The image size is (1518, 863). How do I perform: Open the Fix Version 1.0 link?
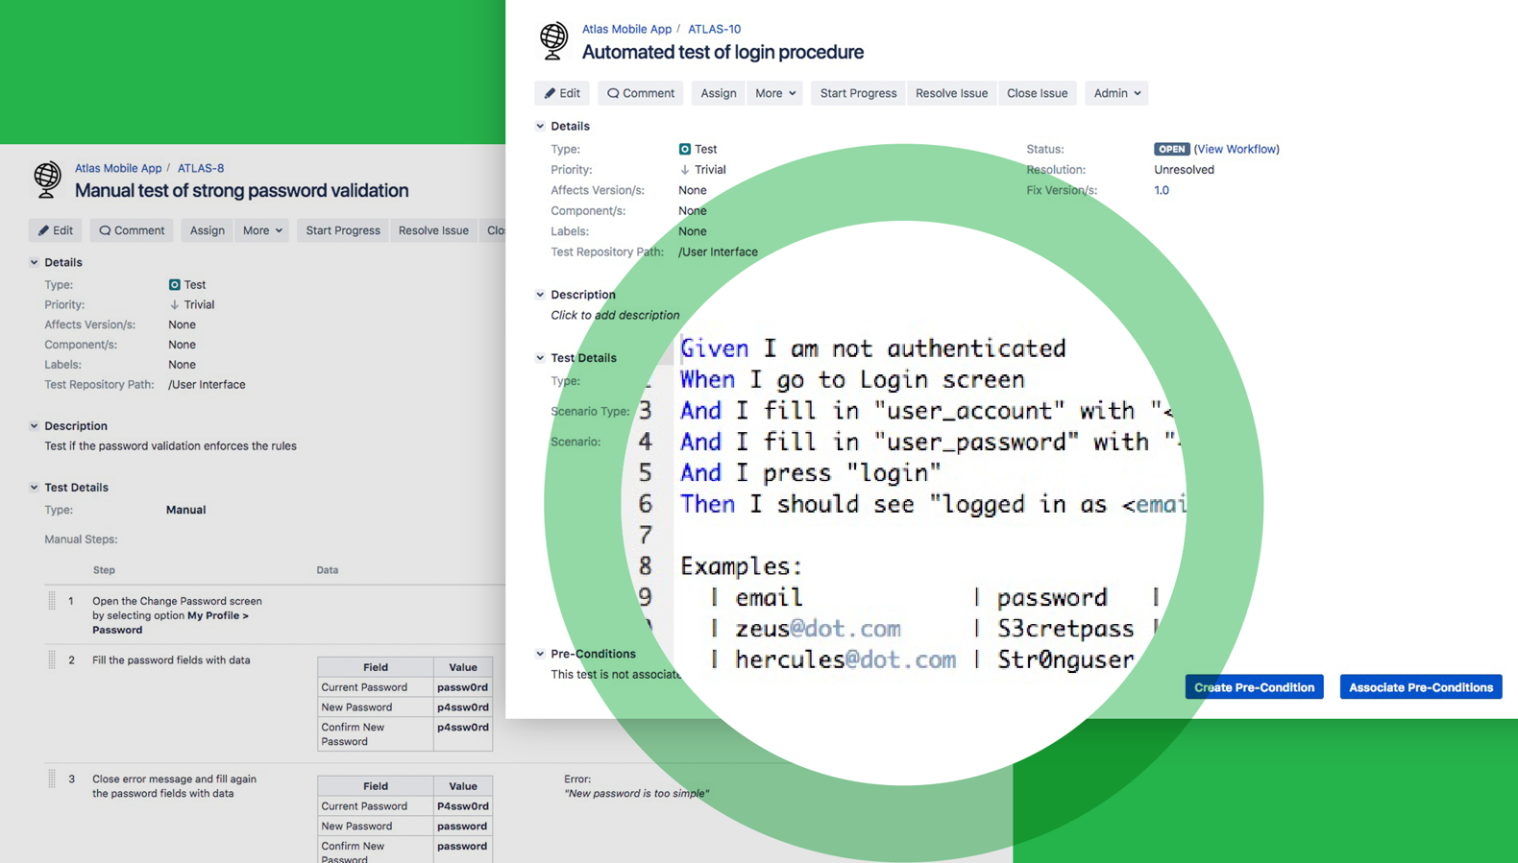[x=1162, y=190]
